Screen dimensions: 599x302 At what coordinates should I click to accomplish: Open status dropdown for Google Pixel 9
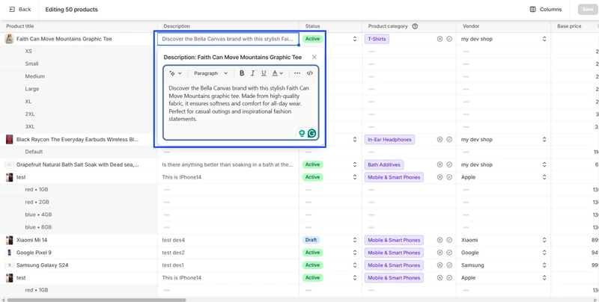[354, 253]
